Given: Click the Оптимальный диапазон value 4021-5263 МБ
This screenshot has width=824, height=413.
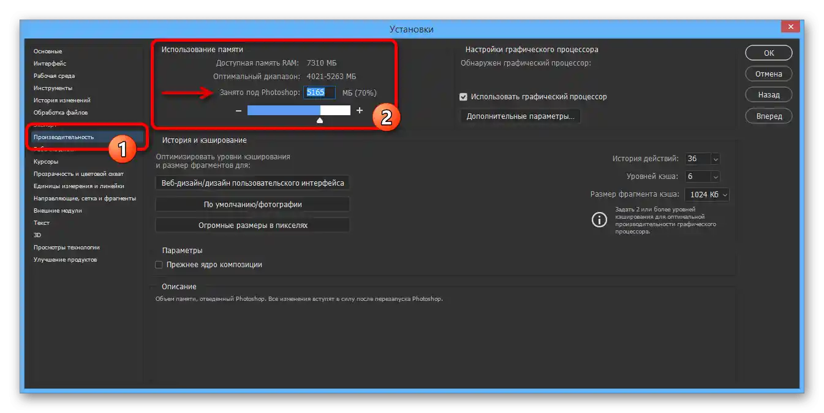Looking at the screenshot, I should [x=331, y=77].
